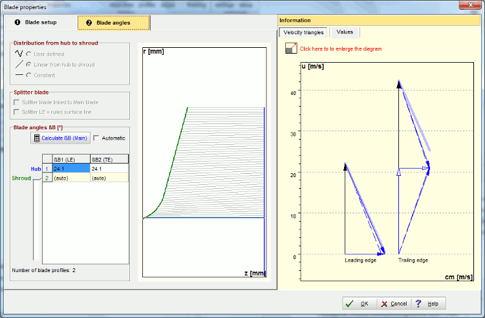Select Linear from hub to shroud option
The height and width of the screenshot is (318, 485).
[x=28, y=65]
